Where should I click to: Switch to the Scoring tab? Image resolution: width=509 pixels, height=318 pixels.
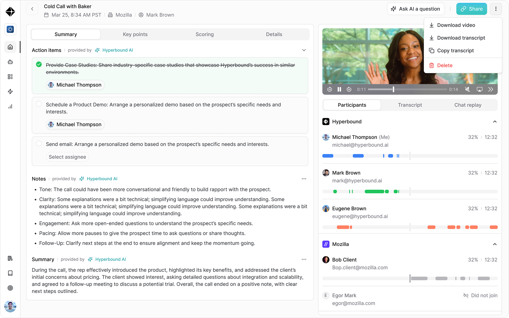205,34
